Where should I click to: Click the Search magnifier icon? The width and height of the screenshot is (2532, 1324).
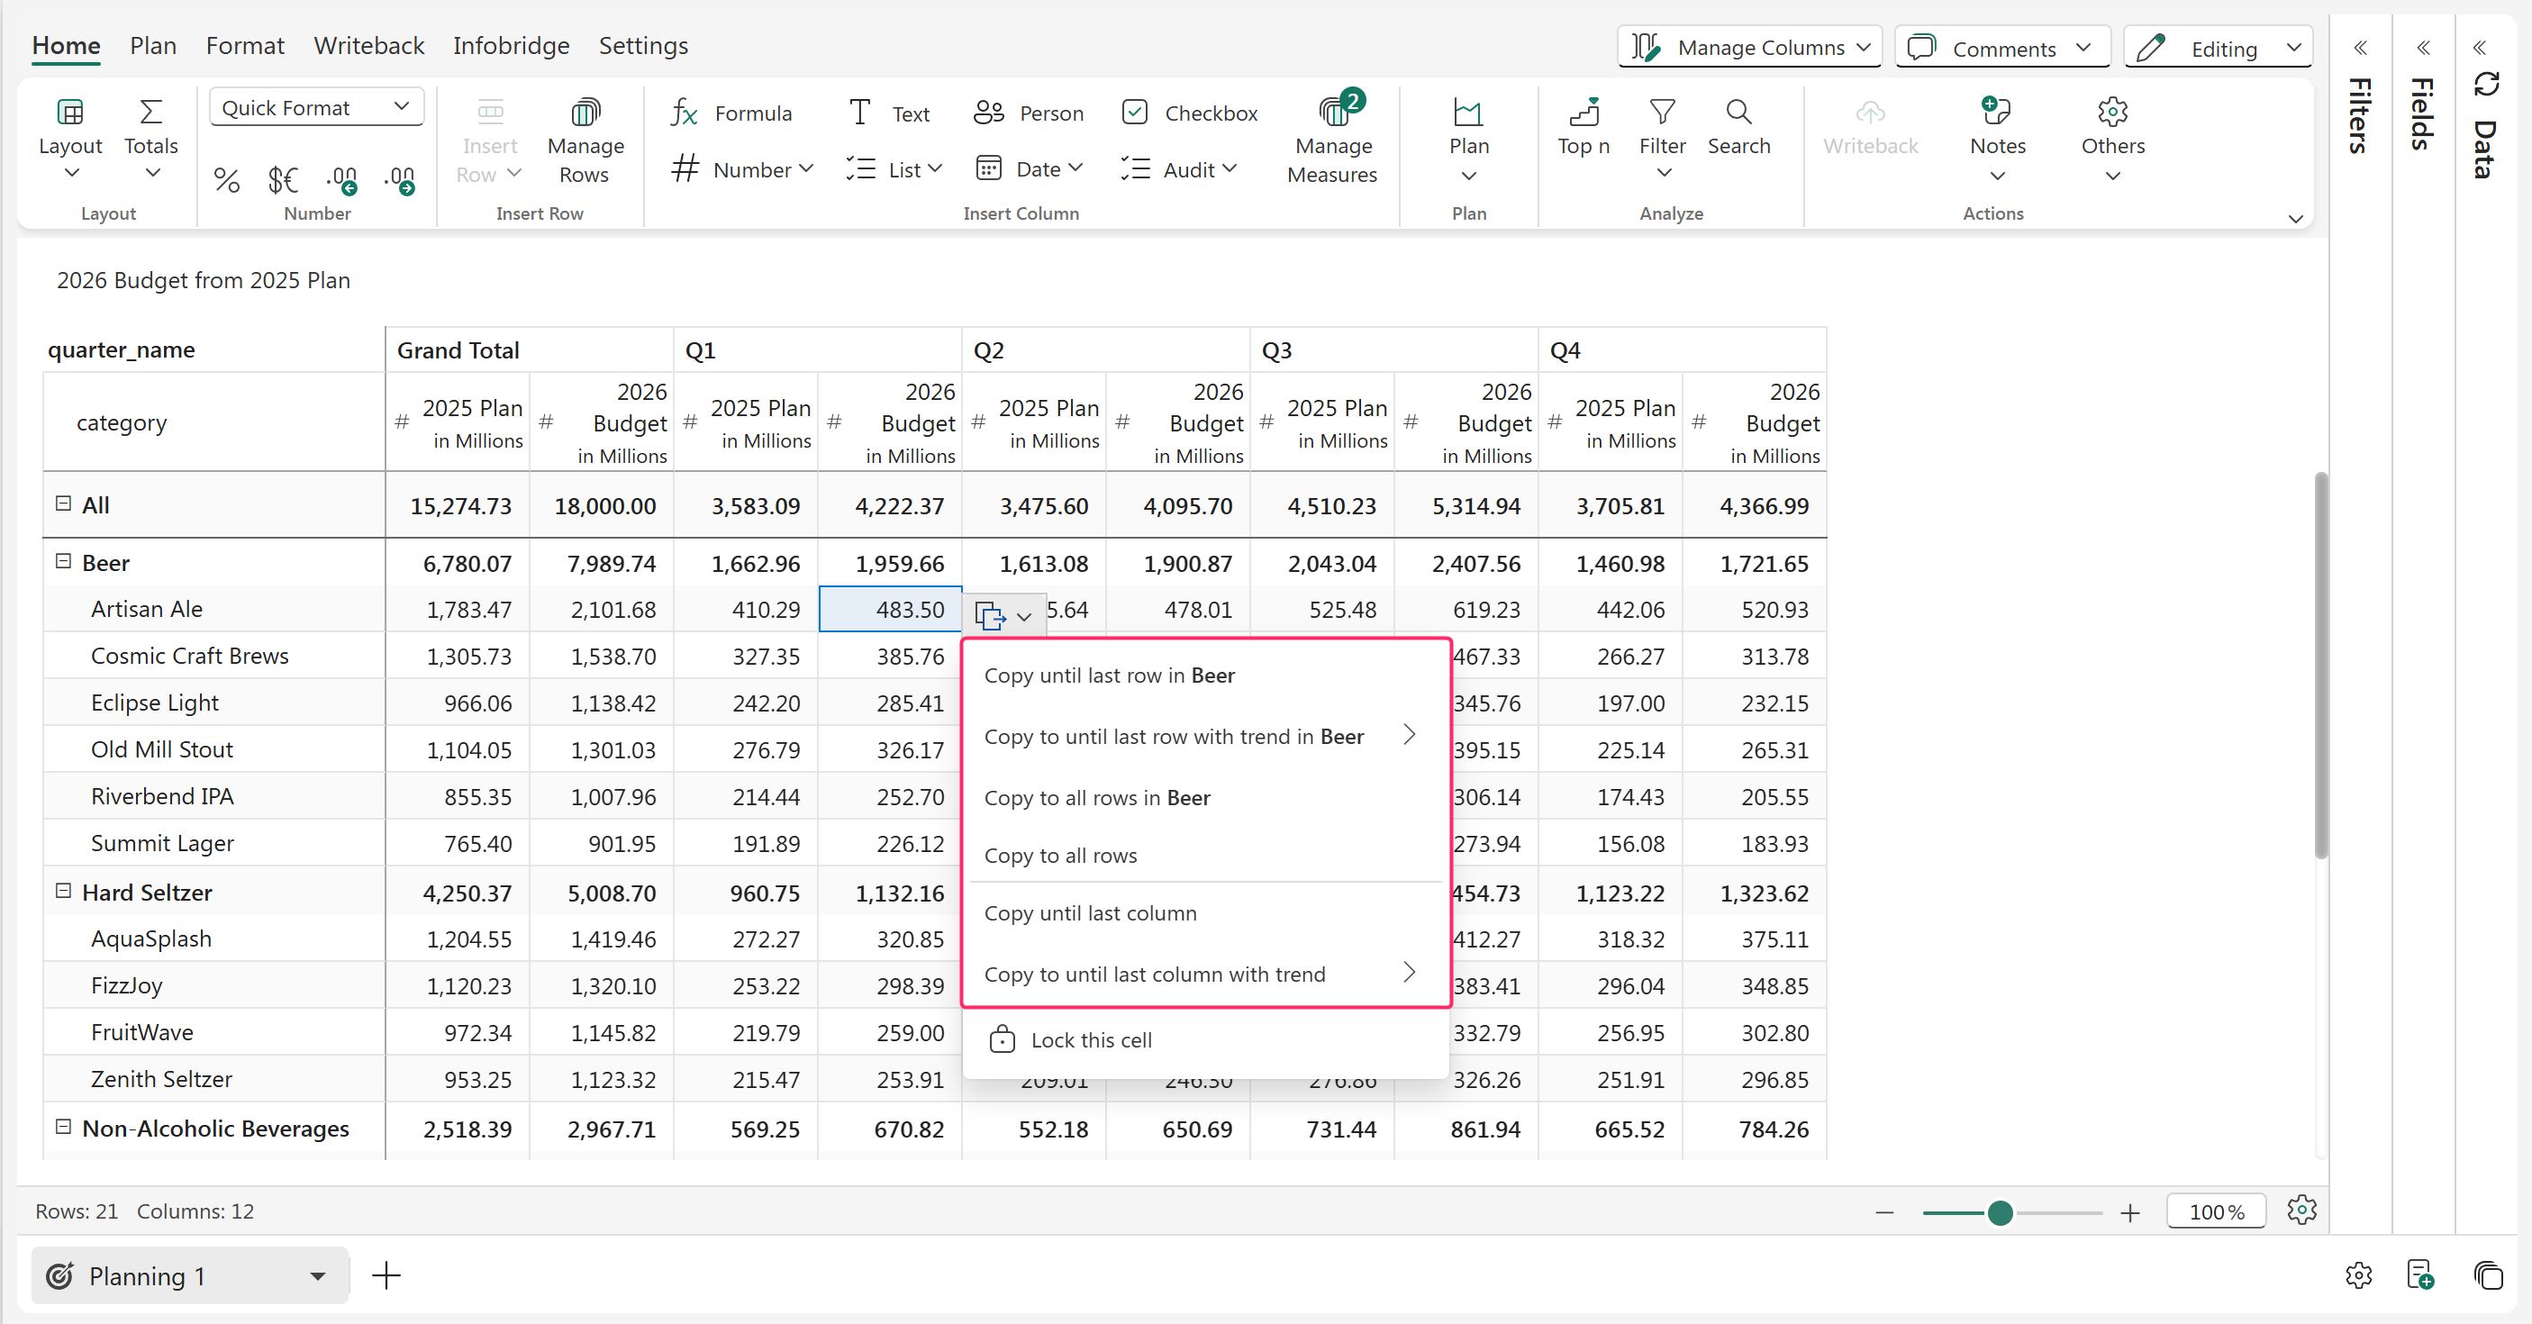click(x=1738, y=112)
